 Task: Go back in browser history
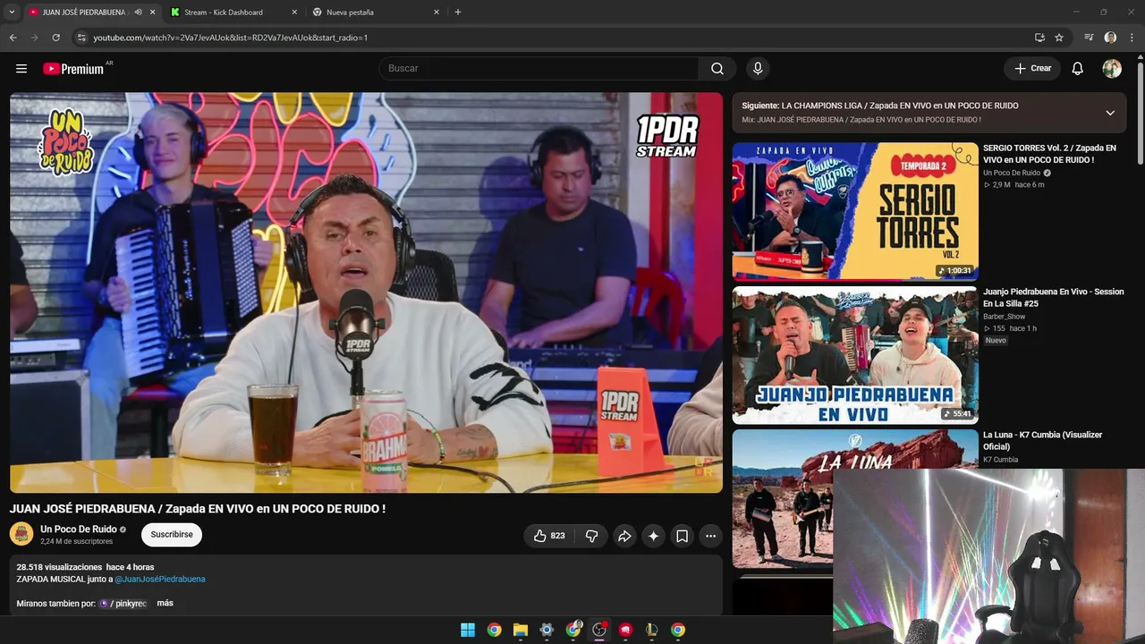coord(13,38)
